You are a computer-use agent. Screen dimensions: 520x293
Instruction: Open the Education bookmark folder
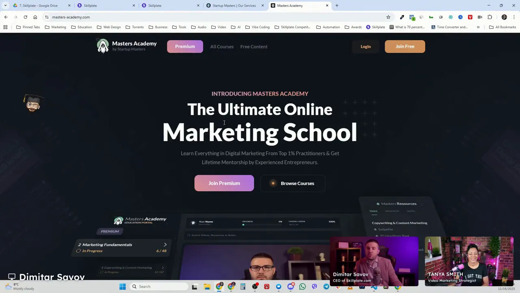click(81, 27)
